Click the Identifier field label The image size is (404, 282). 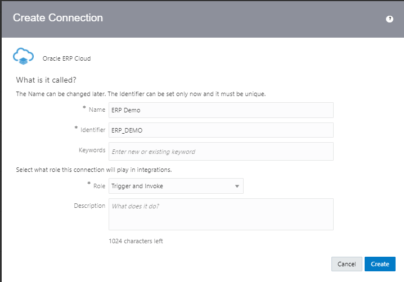[x=92, y=130]
